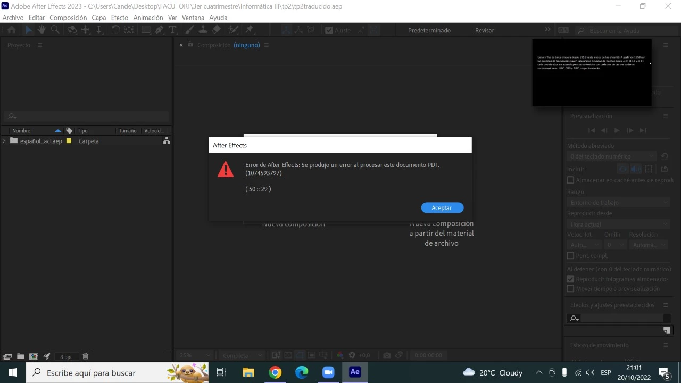Open the Composición panel hamburger menu
The height and width of the screenshot is (383, 681).
[x=267, y=45]
